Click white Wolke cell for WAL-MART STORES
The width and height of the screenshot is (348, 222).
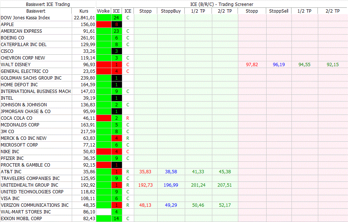click(x=103, y=212)
